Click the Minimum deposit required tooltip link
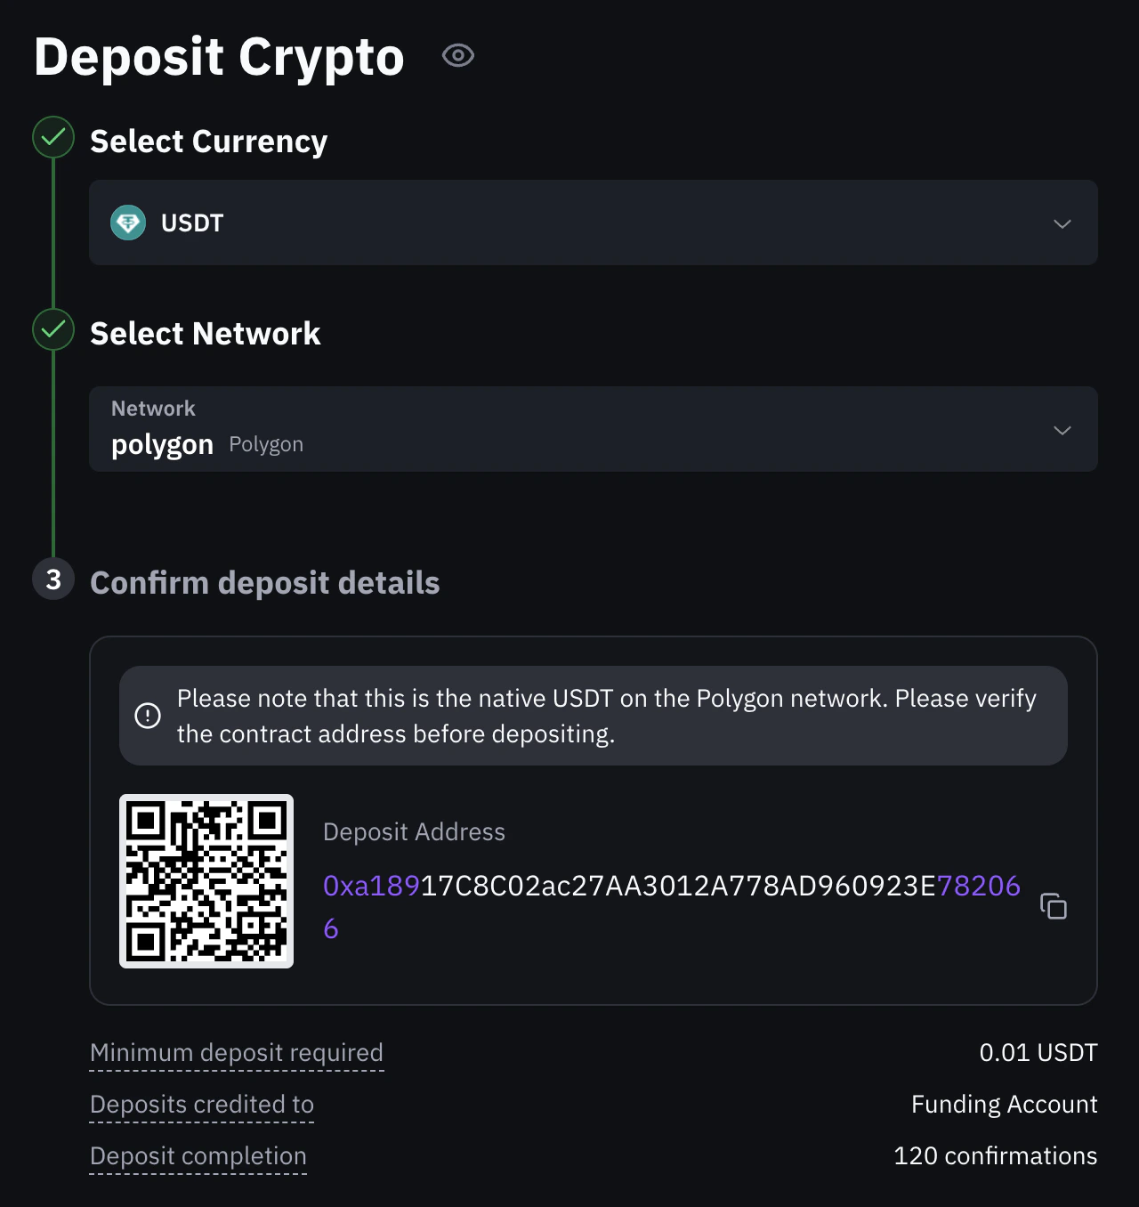This screenshot has width=1139, height=1207. pyautogui.click(x=236, y=1052)
